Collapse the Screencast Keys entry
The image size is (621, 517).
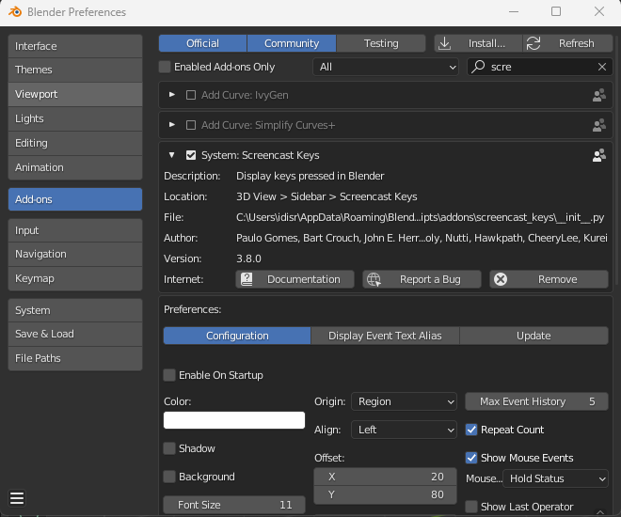[172, 155]
